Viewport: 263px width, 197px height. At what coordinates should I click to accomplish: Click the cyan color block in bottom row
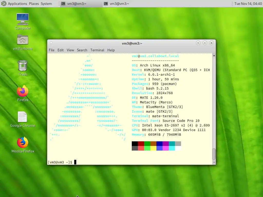pos(172,148)
